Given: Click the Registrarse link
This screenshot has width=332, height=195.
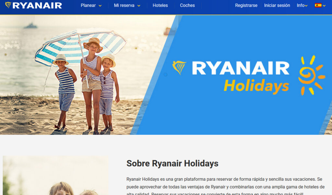Looking at the screenshot, I should tap(246, 5).
